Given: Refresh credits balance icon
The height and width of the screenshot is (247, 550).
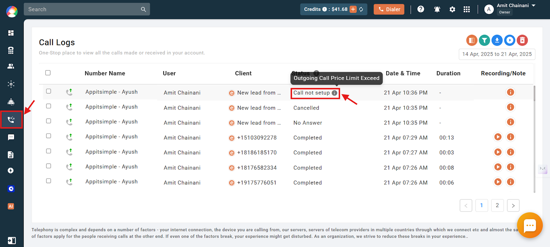Looking at the screenshot, I should click(x=361, y=9).
